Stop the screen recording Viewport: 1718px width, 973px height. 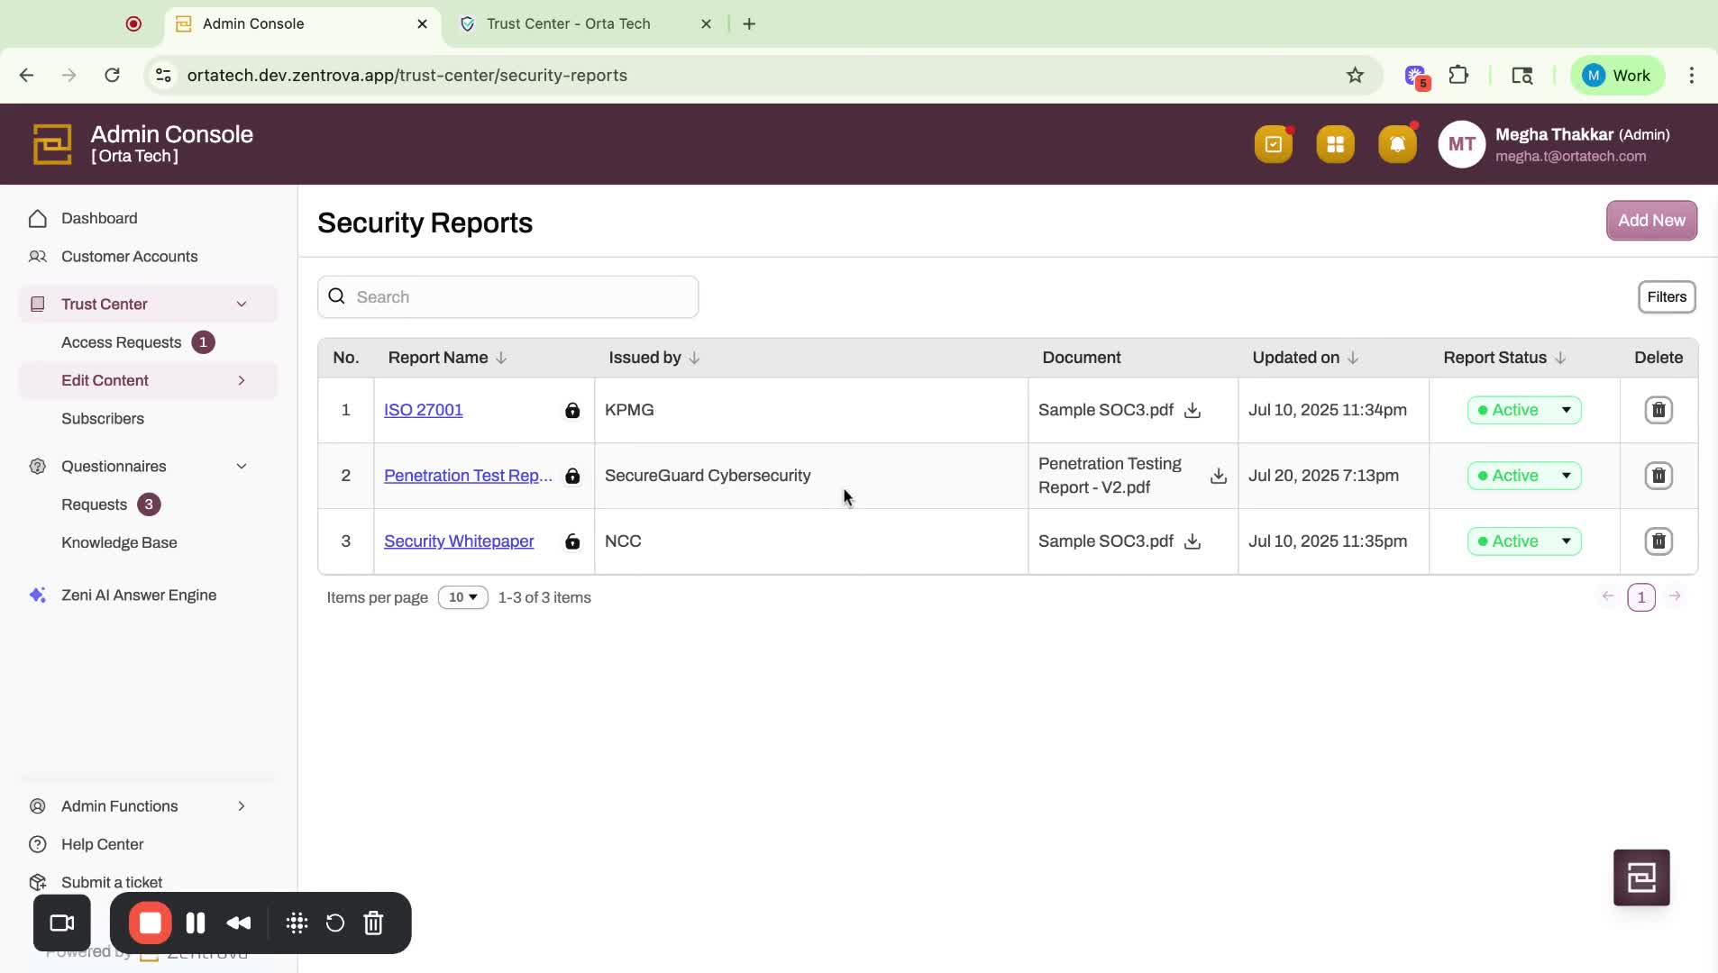(150, 923)
